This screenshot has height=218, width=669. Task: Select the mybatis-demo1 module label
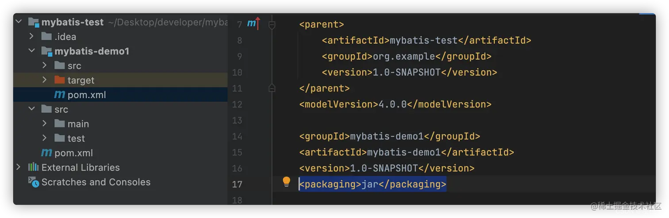(92, 51)
